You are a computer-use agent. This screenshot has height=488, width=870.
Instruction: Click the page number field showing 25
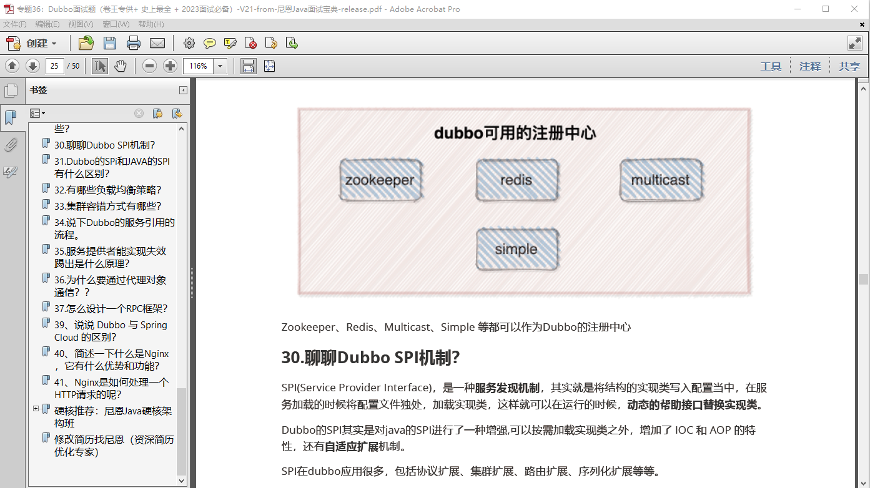[x=55, y=66]
